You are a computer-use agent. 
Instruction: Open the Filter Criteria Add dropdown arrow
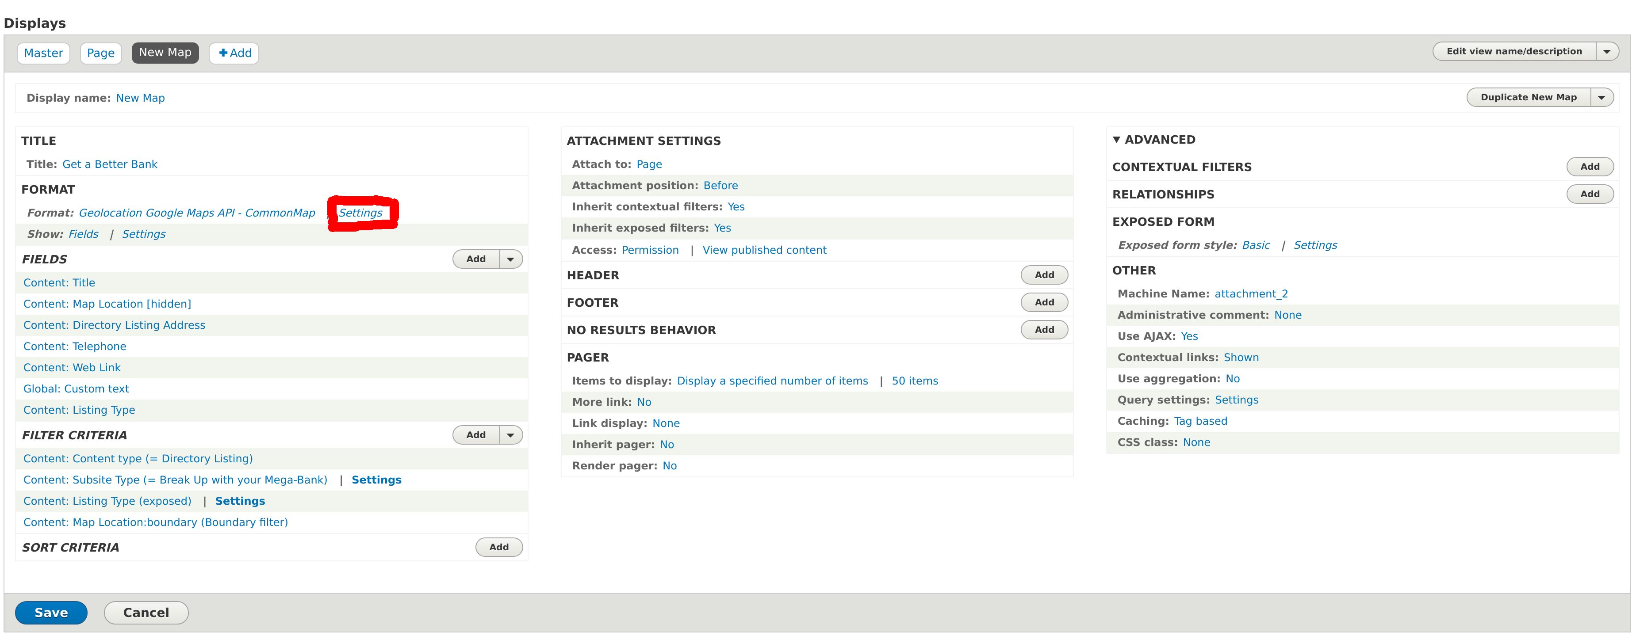coord(510,435)
